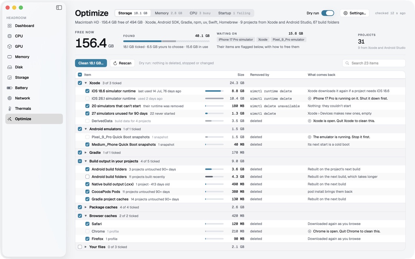Click the Pixel_9_Pro emulator chip
The height and width of the screenshot is (259, 415).
point(289,40)
